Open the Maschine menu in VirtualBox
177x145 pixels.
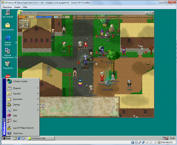[7, 7]
